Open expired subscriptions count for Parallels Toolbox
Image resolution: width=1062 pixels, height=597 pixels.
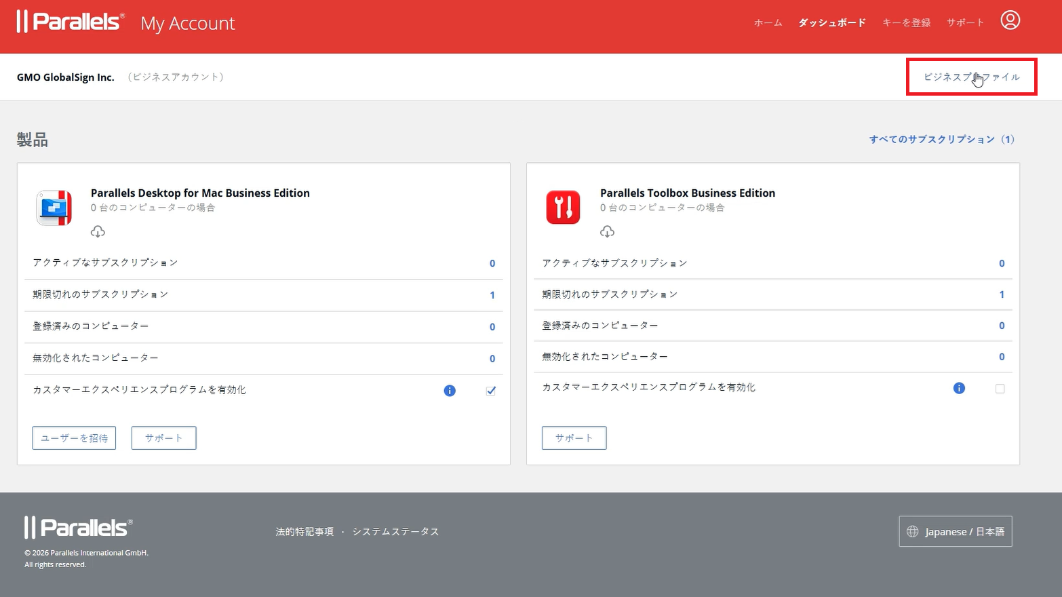click(1002, 294)
